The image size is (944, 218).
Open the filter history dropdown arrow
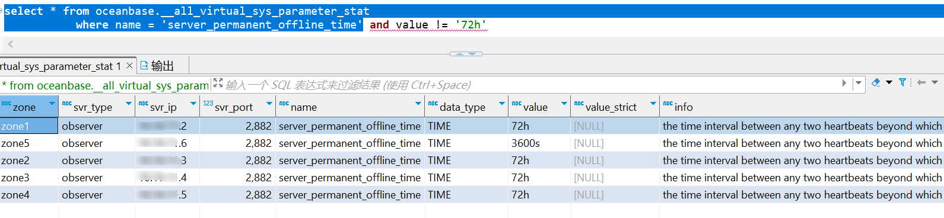click(x=858, y=83)
